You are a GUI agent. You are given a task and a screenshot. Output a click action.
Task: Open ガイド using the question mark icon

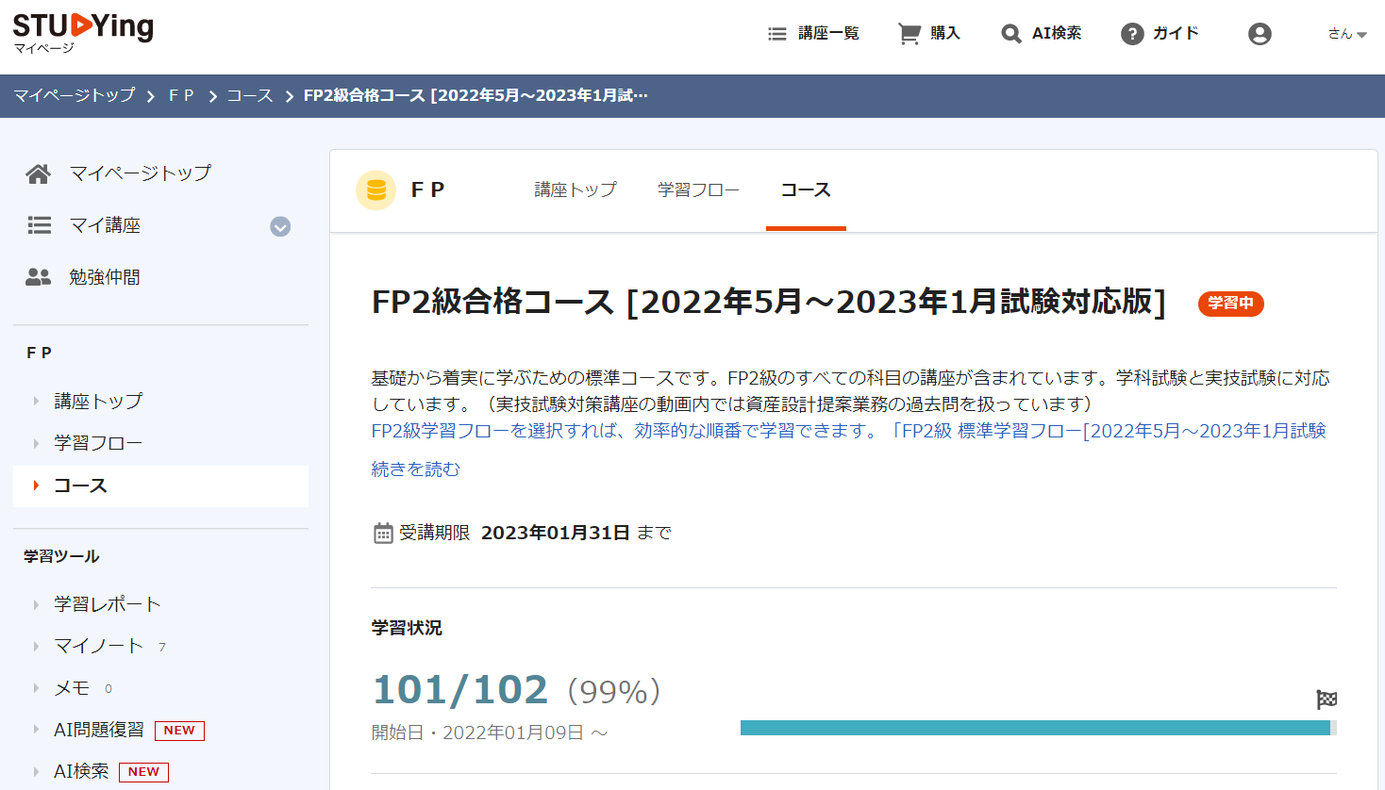coord(1131,32)
